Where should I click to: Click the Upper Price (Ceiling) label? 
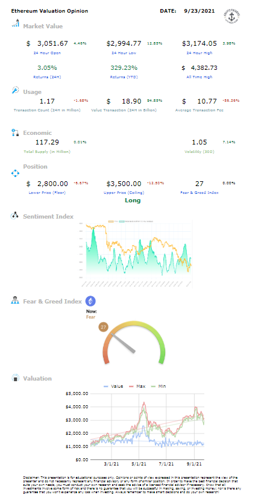pyautogui.click(x=124, y=193)
